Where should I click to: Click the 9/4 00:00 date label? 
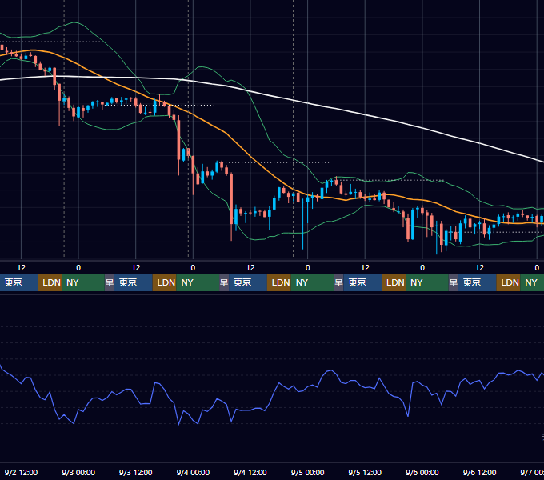(x=193, y=472)
